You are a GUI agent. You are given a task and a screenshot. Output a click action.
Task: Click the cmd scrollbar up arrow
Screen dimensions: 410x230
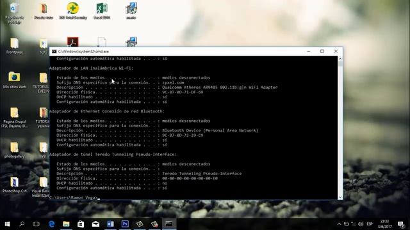340,59
